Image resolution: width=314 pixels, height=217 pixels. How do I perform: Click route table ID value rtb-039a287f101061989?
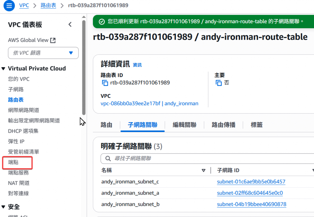click(140, 83)
